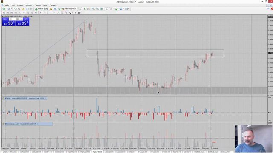Click the #Delta indicator label
The image size is (273, 153).
coord(26,98)
